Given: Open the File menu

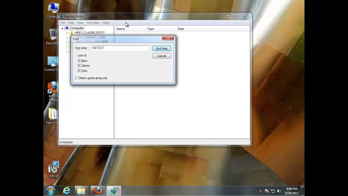Looking at the screenshot, I should coord(63,23).
